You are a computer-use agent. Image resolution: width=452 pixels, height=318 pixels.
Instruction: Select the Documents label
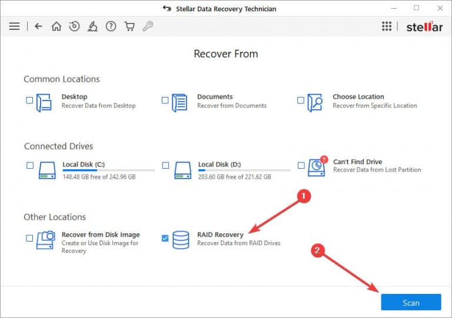(x=215, y=97)
